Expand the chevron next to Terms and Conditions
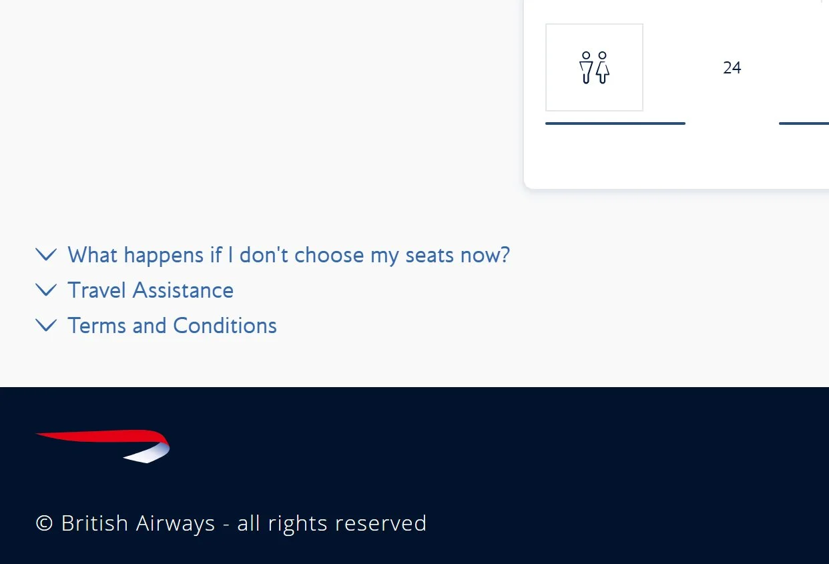Screen dimensions: 829x564 coord(45,325)
